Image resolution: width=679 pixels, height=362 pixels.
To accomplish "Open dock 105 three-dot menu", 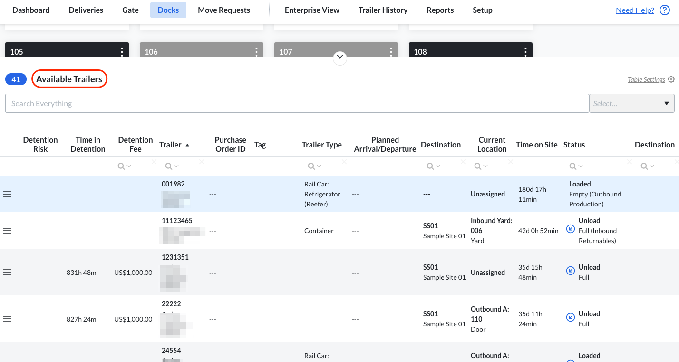I will [x=122, y=52].
